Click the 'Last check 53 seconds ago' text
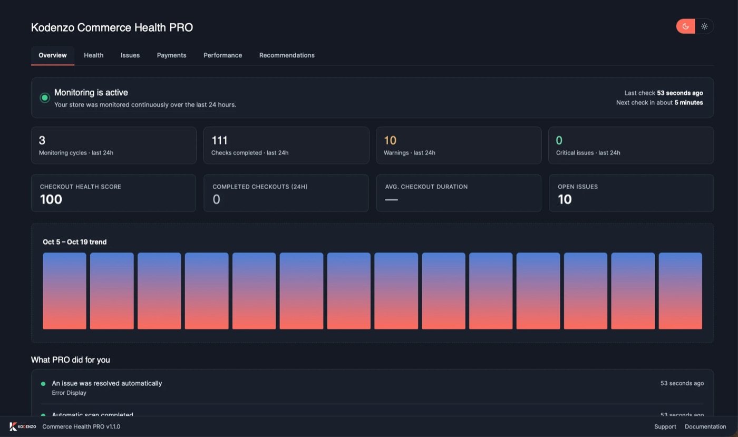The height and width of the screenshot is (437, 738). (x=664, y=93)
